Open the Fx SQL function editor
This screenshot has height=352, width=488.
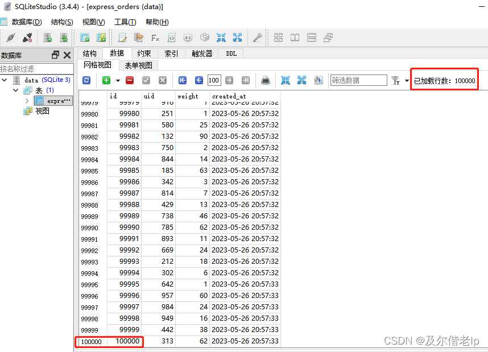pos(155,38)
